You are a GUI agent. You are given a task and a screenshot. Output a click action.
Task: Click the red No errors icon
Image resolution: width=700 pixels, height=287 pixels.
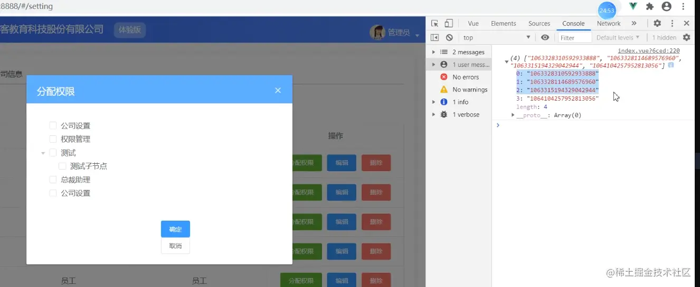click(x=444, y=77)
